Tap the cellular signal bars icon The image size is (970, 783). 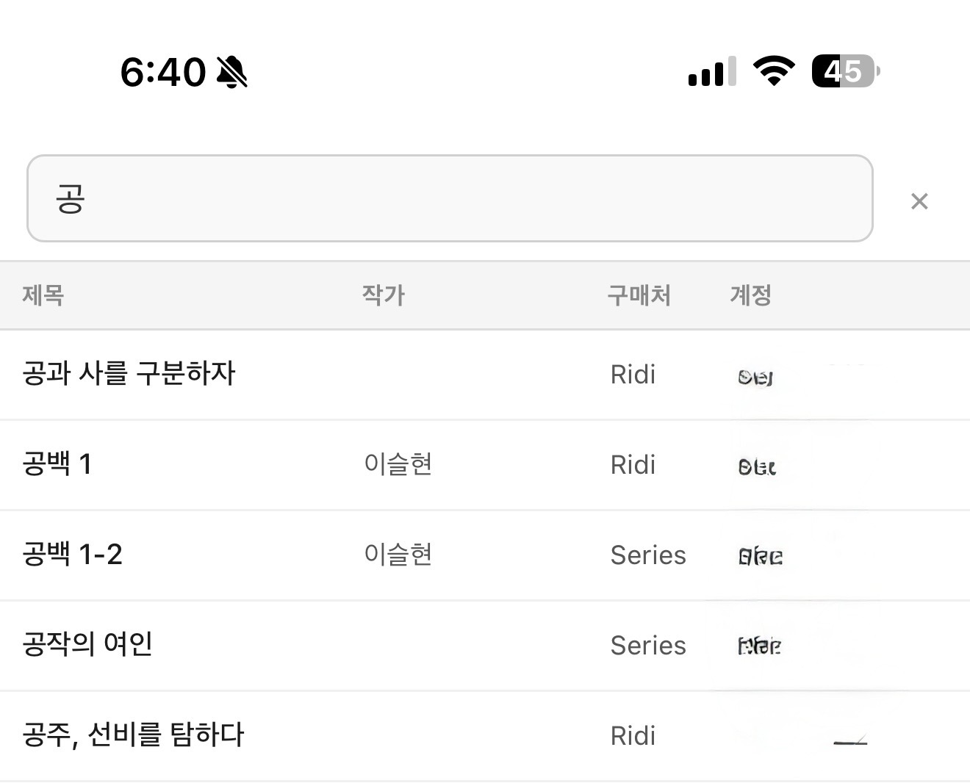coord(711,72)
